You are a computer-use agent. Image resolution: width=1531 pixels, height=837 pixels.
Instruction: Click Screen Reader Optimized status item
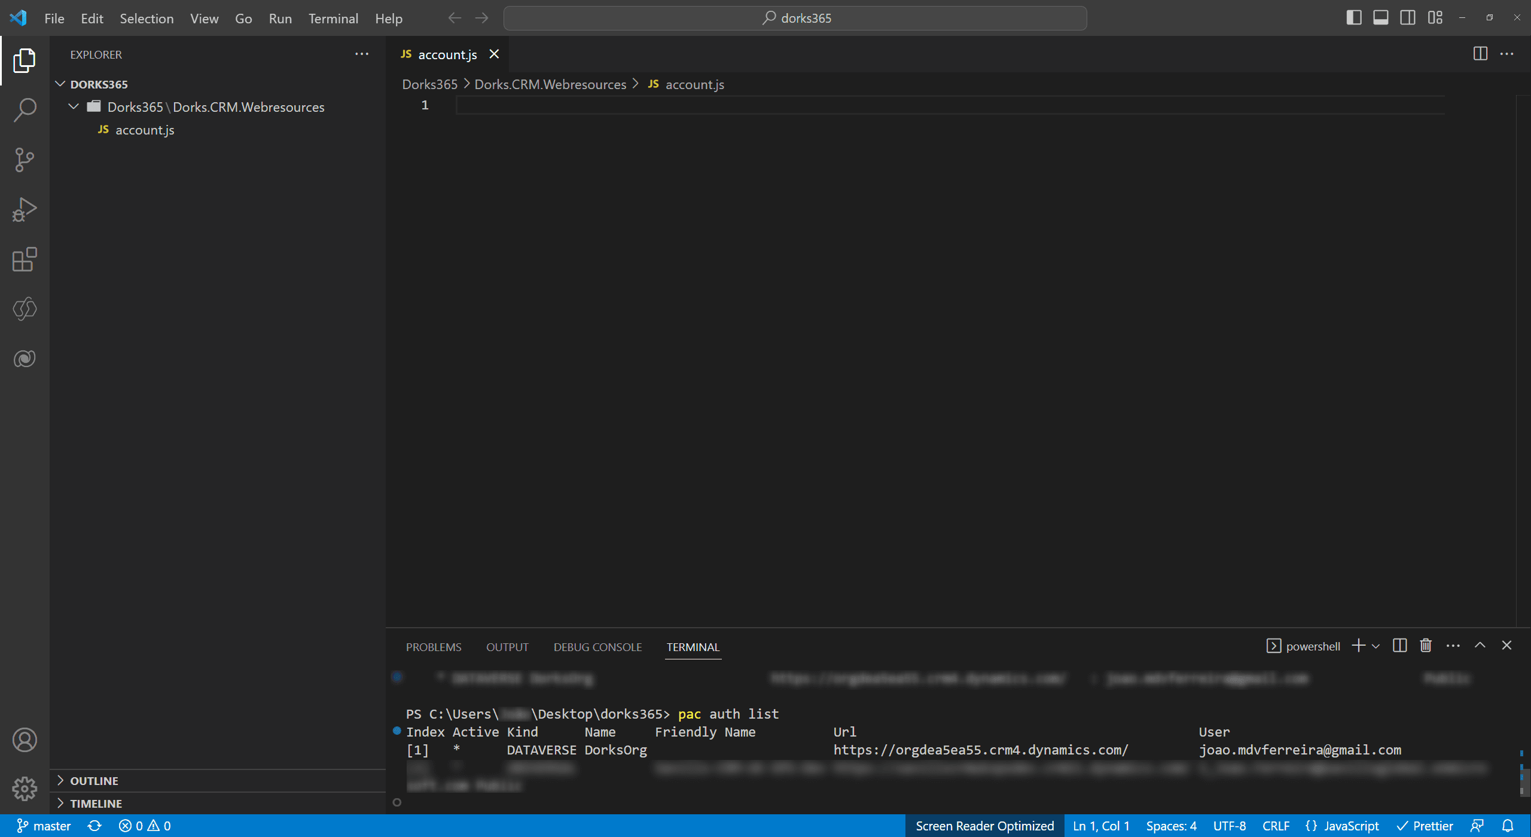pos(984,826)
